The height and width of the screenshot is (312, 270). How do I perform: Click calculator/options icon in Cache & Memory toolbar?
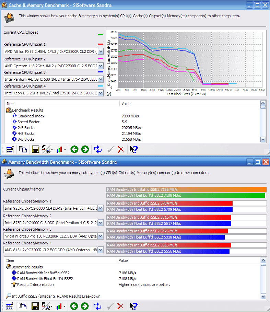tap(10, 149)
